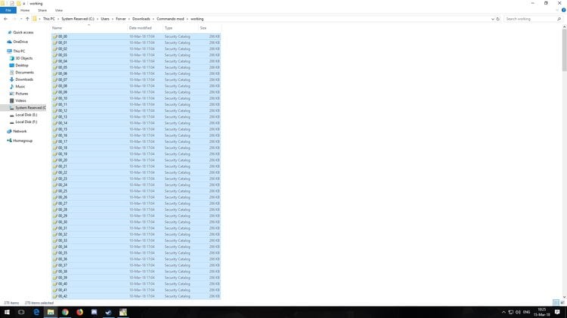Open Local Disk (E:) in sidebar

tap(26, 115)
